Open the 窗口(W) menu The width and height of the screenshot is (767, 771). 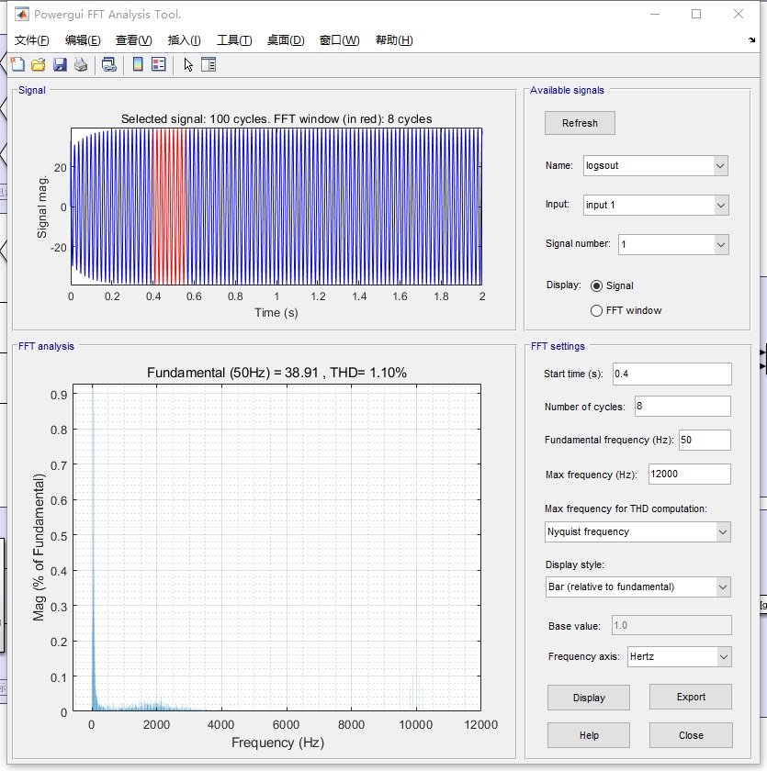click(x=340, y=40)
